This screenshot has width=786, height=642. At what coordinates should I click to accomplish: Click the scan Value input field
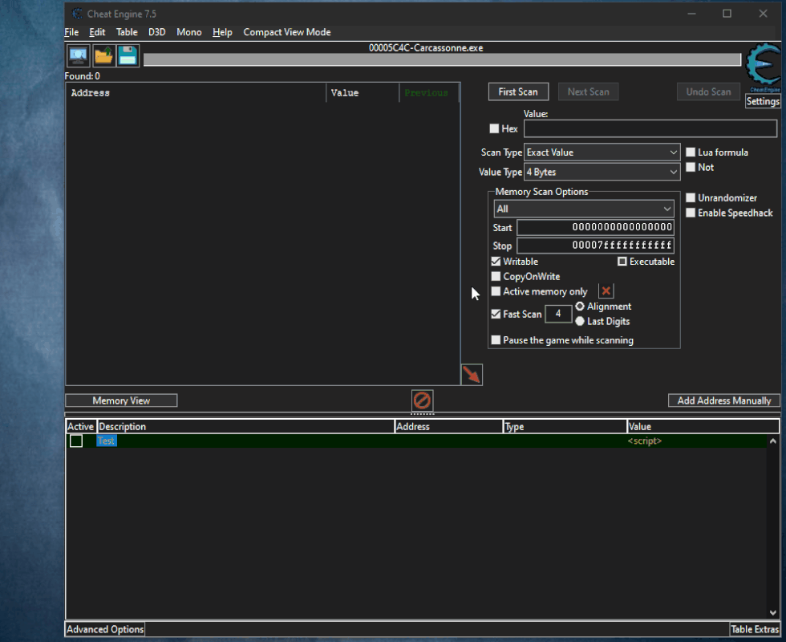[x=650, y=128]
